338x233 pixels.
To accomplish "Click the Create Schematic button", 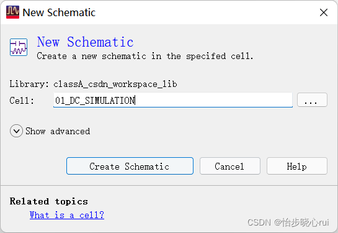I will [x=130, y=166].
